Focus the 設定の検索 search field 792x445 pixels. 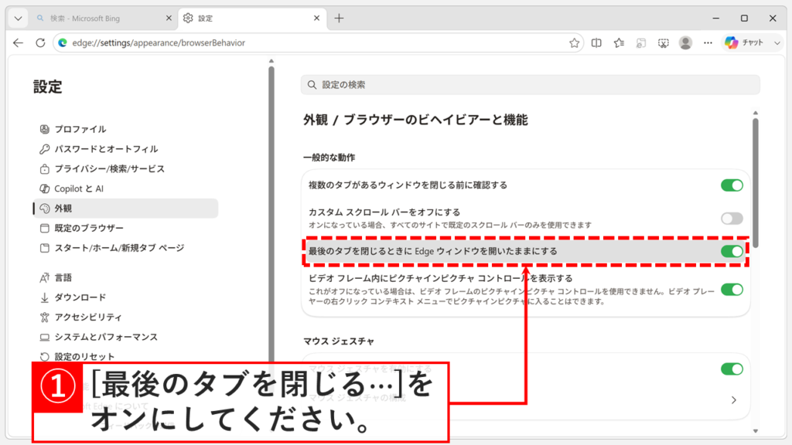pos(531,85)
